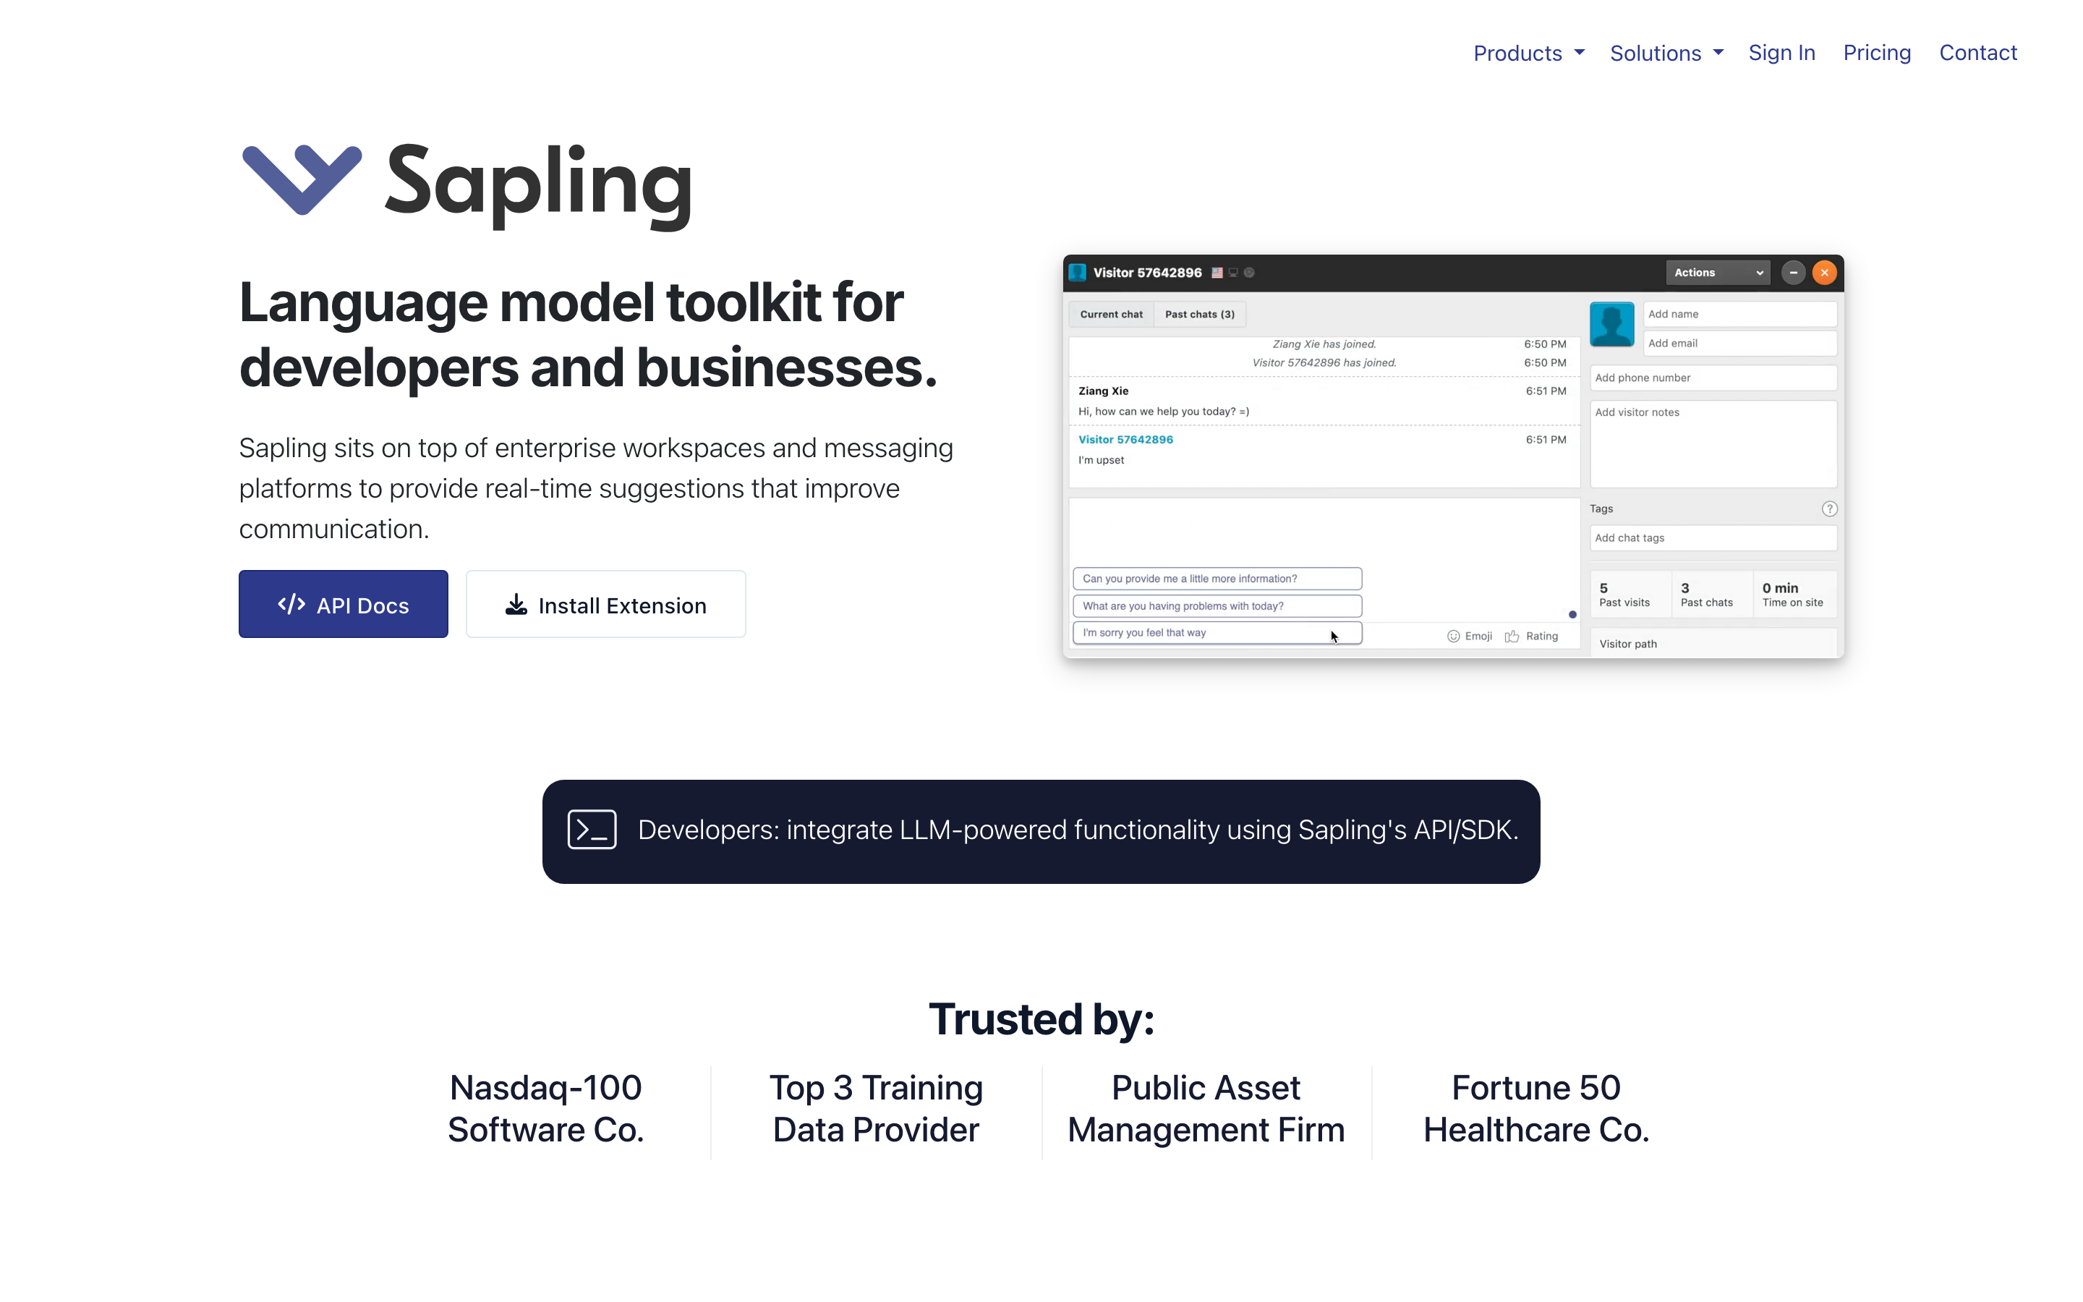Image resolution: width=2083 pixels, height=1302 pixels.
Task: Open the Contact page
Action: (1977, 54)
